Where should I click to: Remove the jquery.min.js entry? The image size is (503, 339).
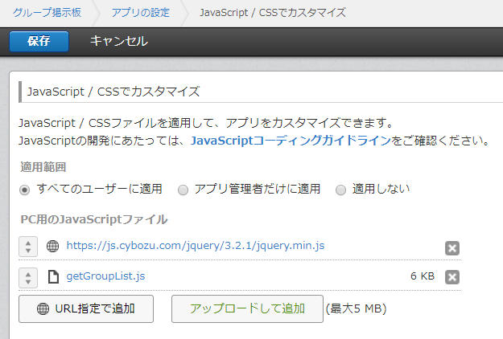(452, 248)
